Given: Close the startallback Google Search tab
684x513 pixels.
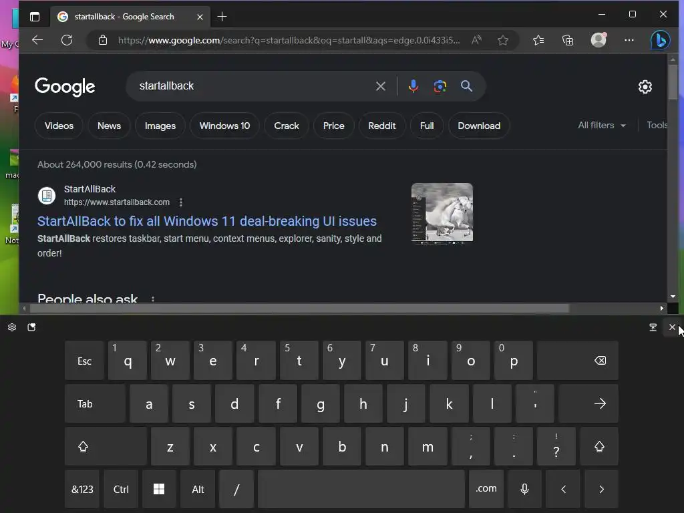Looking at the screenshot, I should tap(200, 17).
